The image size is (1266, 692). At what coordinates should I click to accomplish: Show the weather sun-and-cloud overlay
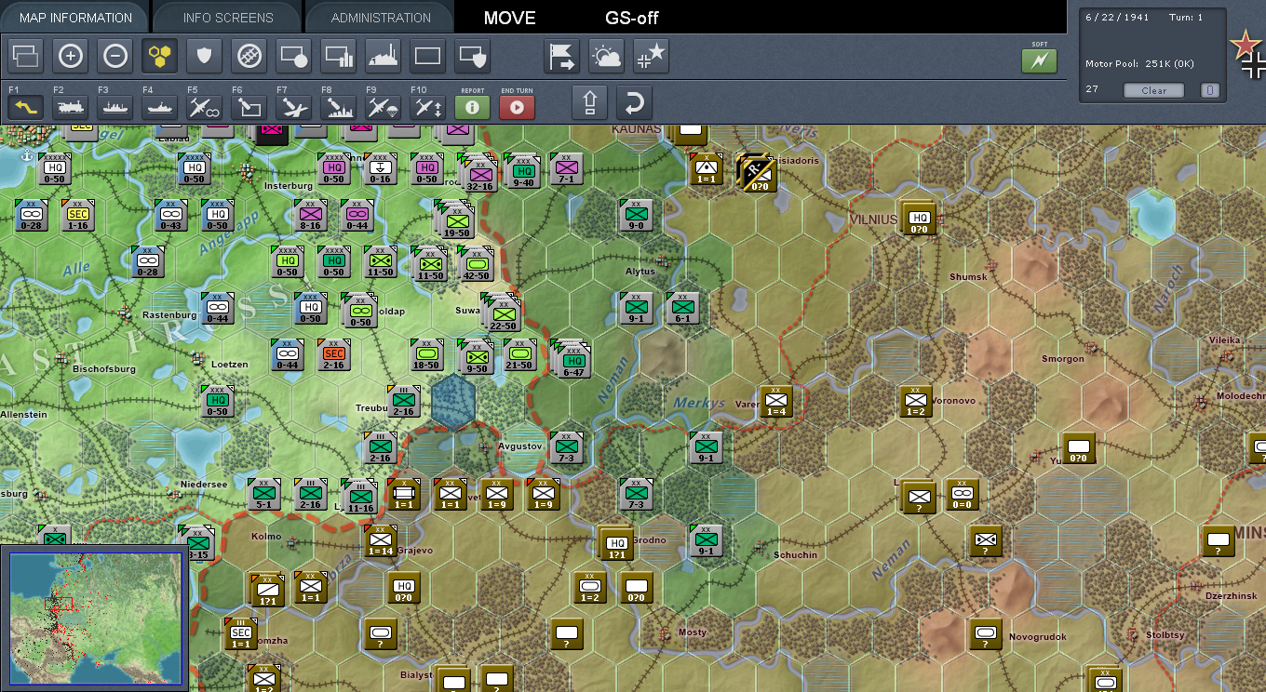pyautogui.click(x=606, y=57)
